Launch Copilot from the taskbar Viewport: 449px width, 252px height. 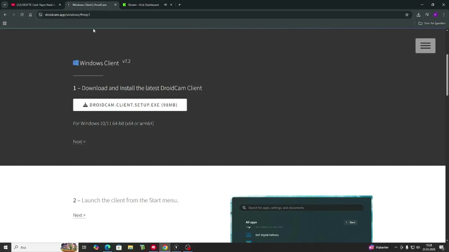coord(96,247)
